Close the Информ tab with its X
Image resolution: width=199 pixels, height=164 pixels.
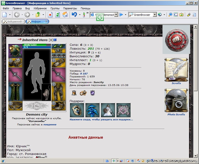(x=46, y=22)
